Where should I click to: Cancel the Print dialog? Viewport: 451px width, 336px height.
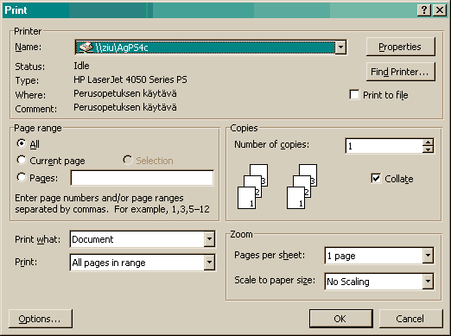[410, 319]
